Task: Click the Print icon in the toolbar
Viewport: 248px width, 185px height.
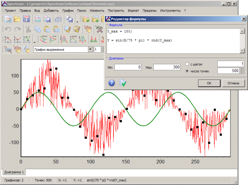Action: click(58, 19)
